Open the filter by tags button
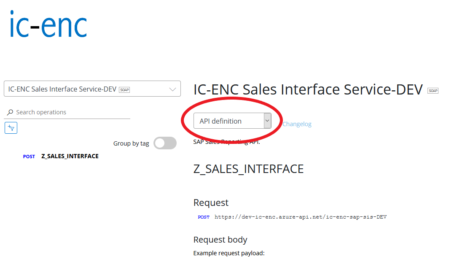The image size is (457, 262). 11,128
